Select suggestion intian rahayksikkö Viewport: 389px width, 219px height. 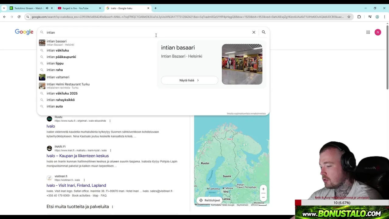(97, 100)
